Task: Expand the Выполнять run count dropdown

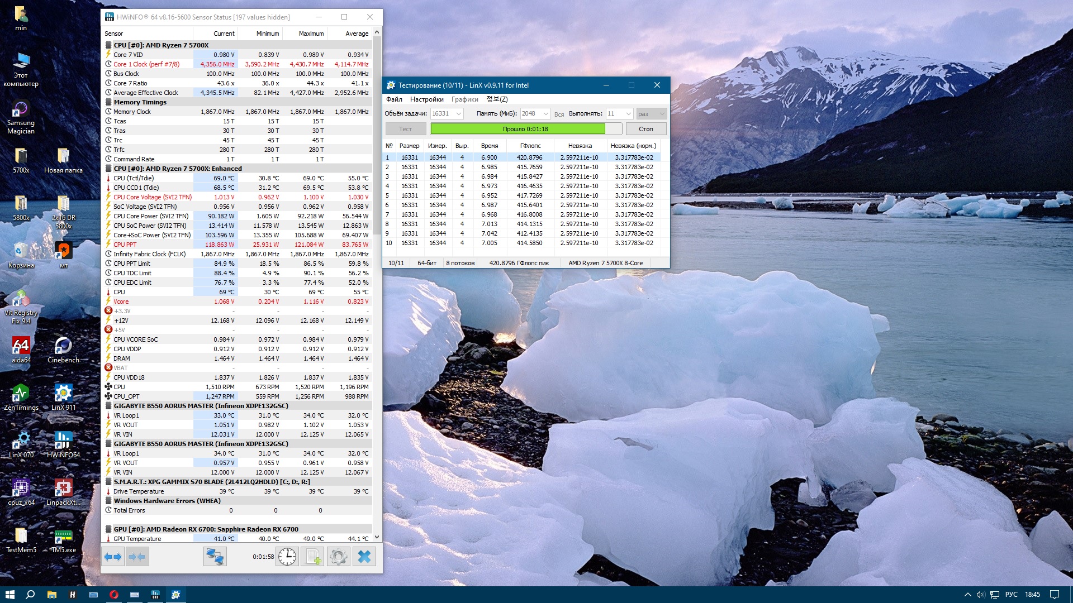Action: pyautogui.click(x=628, y=114)
